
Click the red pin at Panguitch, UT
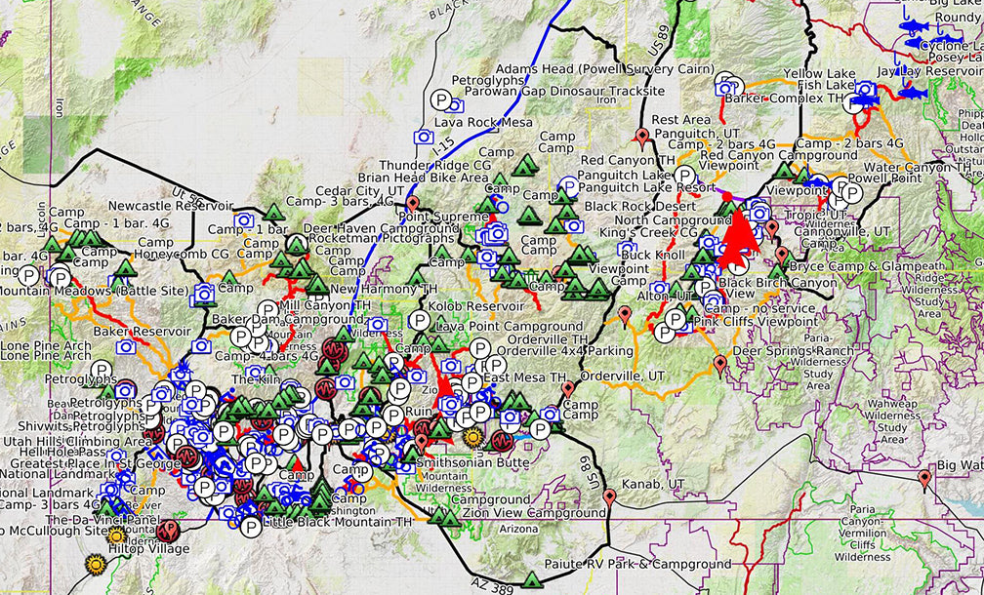point(641,136)
